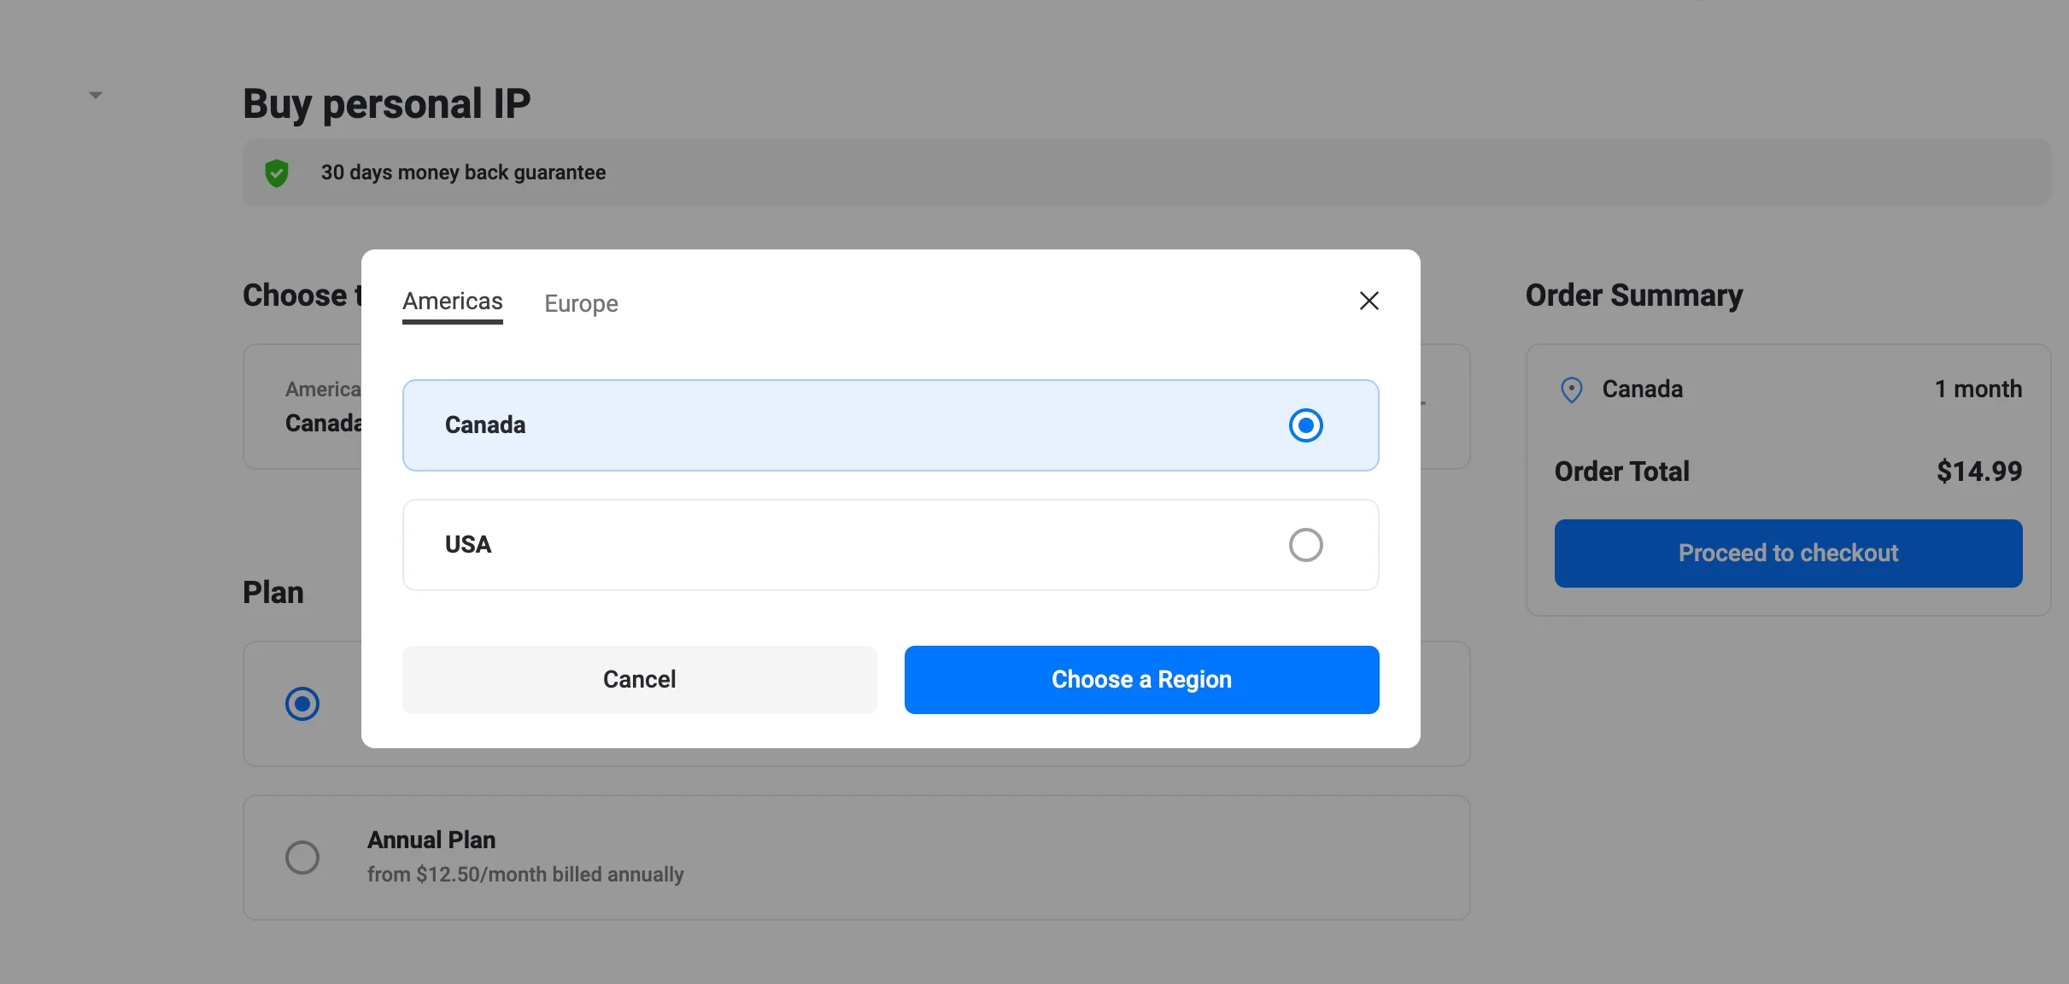Close the region dialog with X icon
The height and width of the screenshot is (984, 2069).
(1369, 301)
